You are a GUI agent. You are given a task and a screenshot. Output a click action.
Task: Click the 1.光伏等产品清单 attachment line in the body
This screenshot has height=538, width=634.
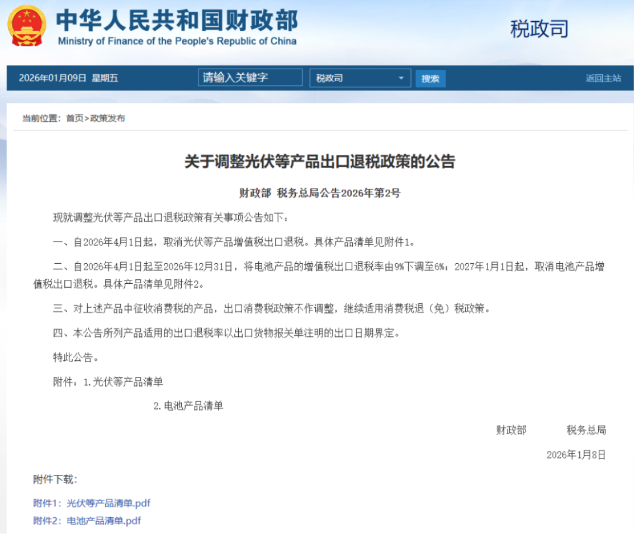123,382
